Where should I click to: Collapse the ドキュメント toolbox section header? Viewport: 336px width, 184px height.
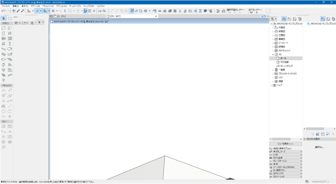[x=7, y=85]
